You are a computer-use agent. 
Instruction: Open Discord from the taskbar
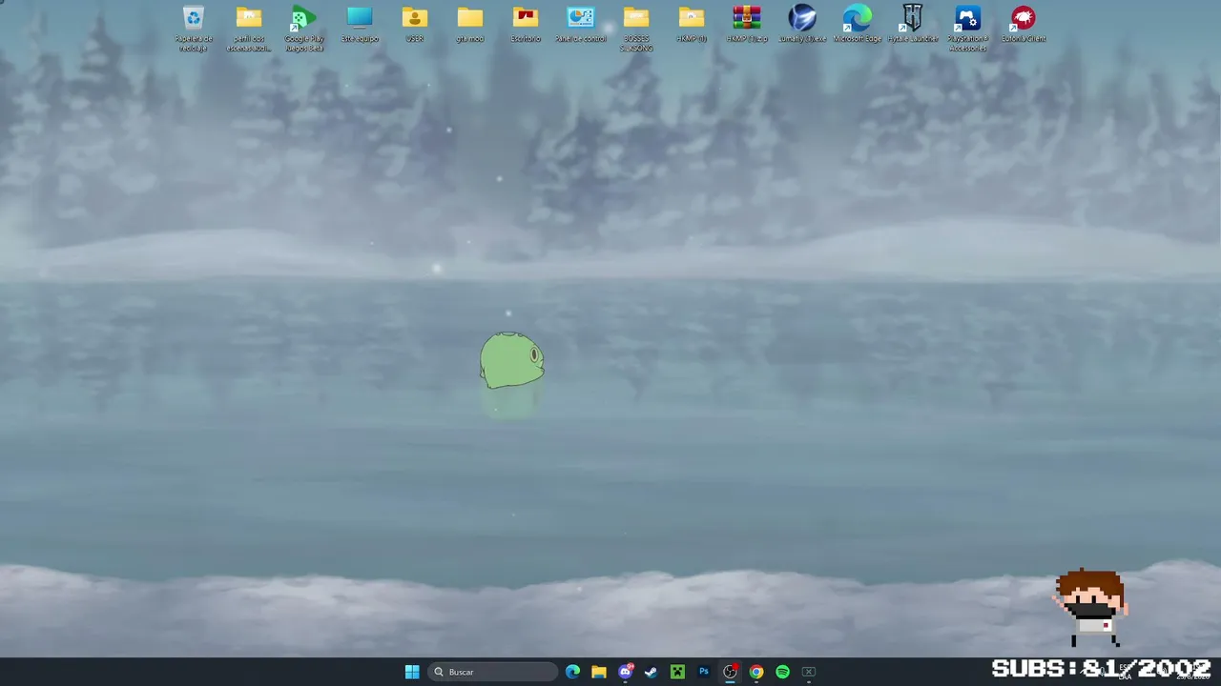coord(626,672)
